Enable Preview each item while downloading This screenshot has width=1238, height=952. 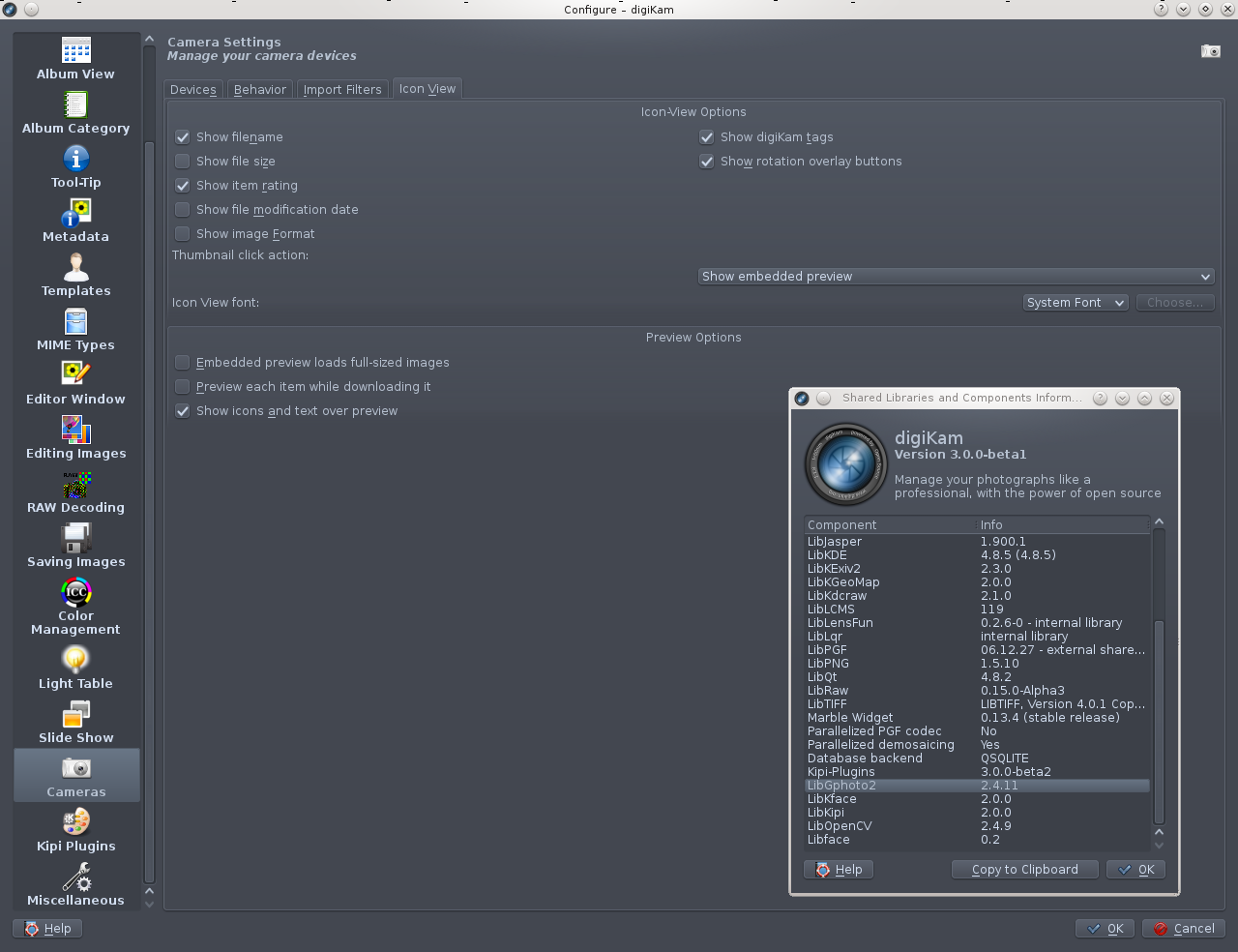pos(182,386)
